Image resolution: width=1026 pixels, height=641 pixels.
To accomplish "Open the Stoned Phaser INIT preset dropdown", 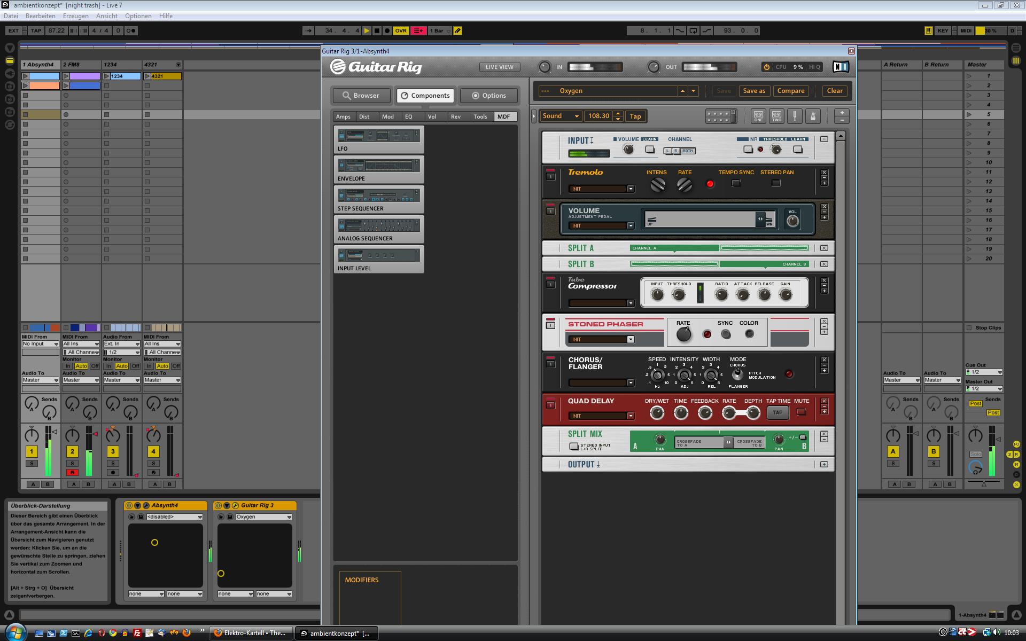I will [x=631, y=340].
